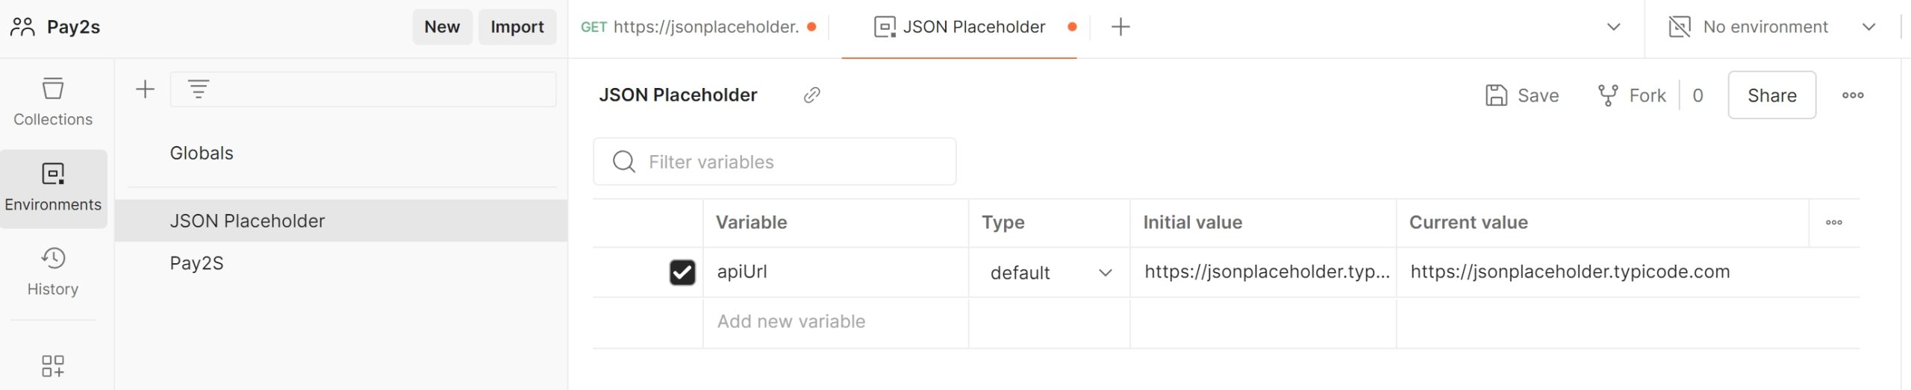The height and width of the screenshot is (390, 1911).
Task: Open variable table column options menu
Action: coord(1834,222)
